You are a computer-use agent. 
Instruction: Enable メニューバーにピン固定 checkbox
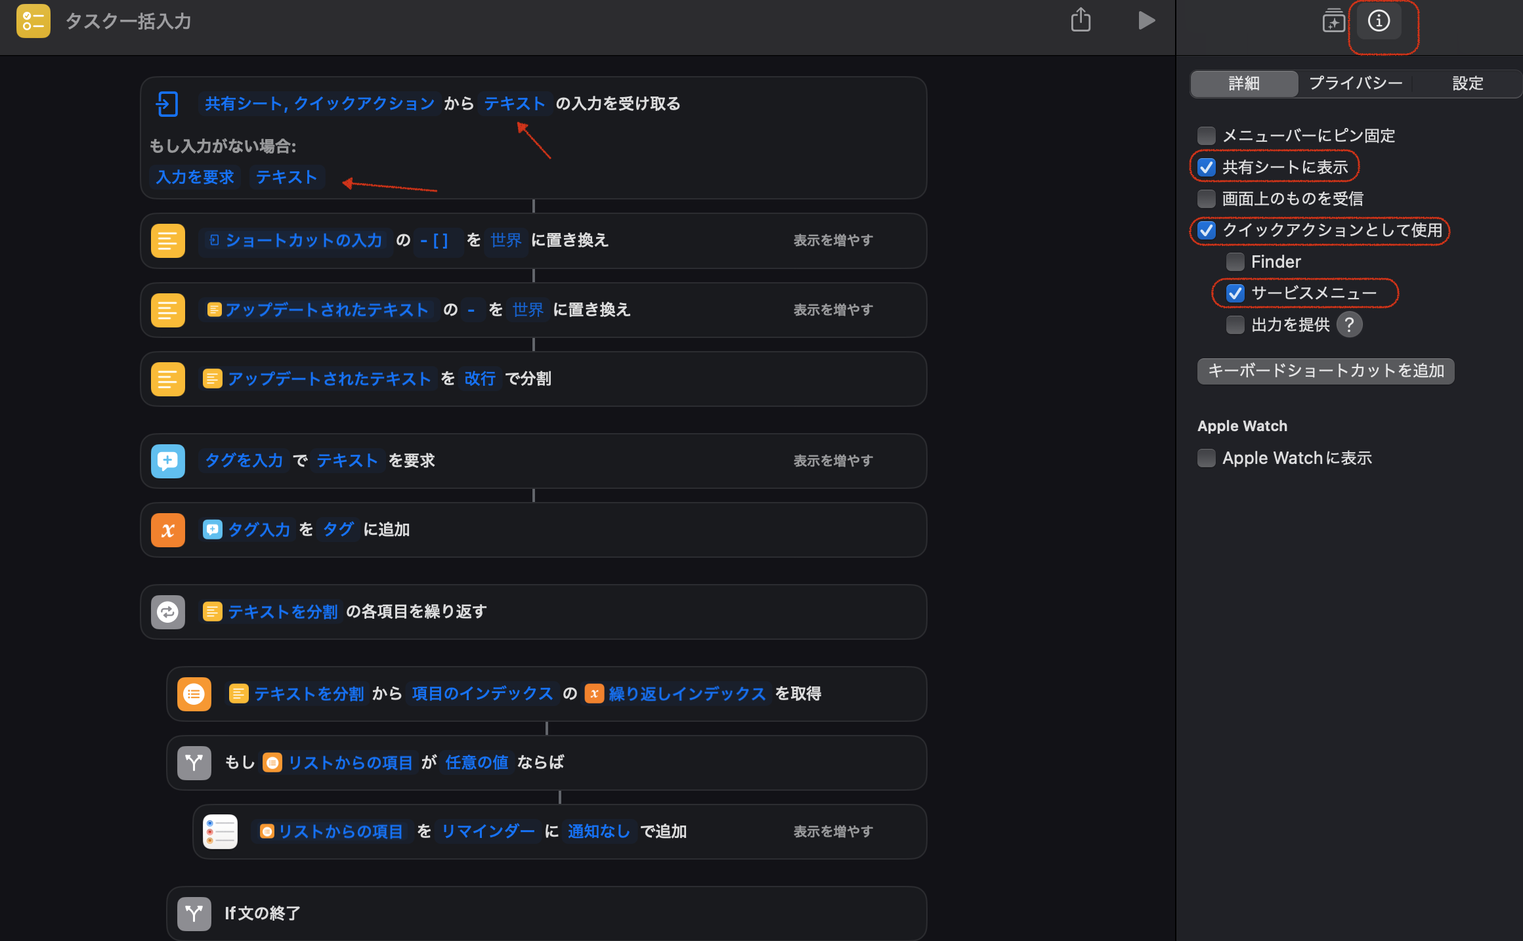point(1207,136)
